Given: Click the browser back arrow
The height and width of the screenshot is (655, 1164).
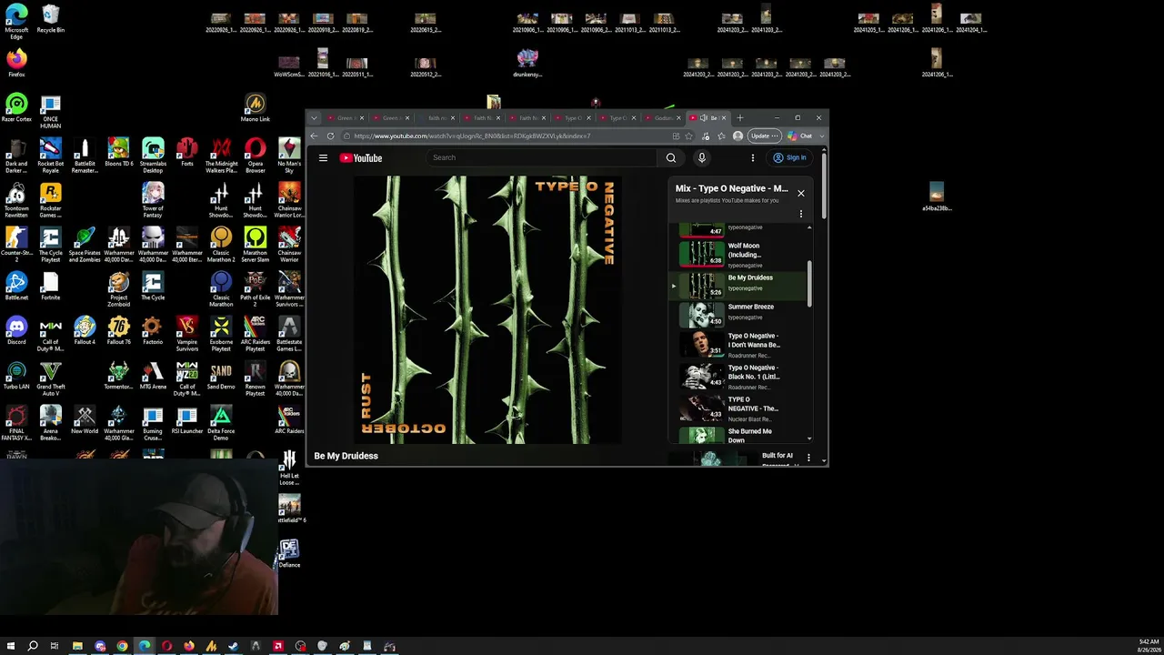Looking at the screenshot, I should [314, 136].
